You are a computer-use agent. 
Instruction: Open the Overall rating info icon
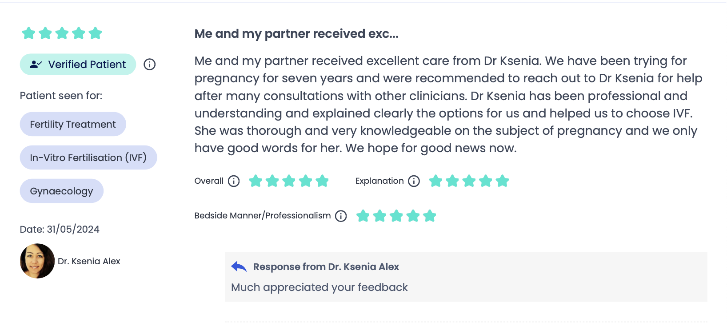pyautogui.click(x=234, y=181)
